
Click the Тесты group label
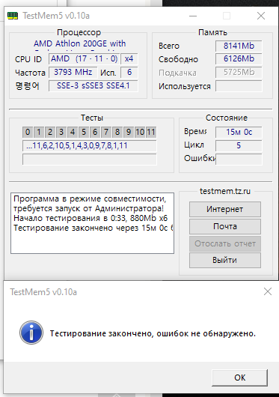point(92,118)
